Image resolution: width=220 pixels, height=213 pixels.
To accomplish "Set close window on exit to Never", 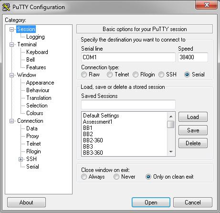I will coord(116,177).
